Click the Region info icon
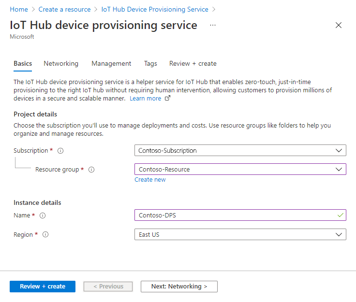Image resolution: width=356 pixels, height=302 pixels. (45, 235)
